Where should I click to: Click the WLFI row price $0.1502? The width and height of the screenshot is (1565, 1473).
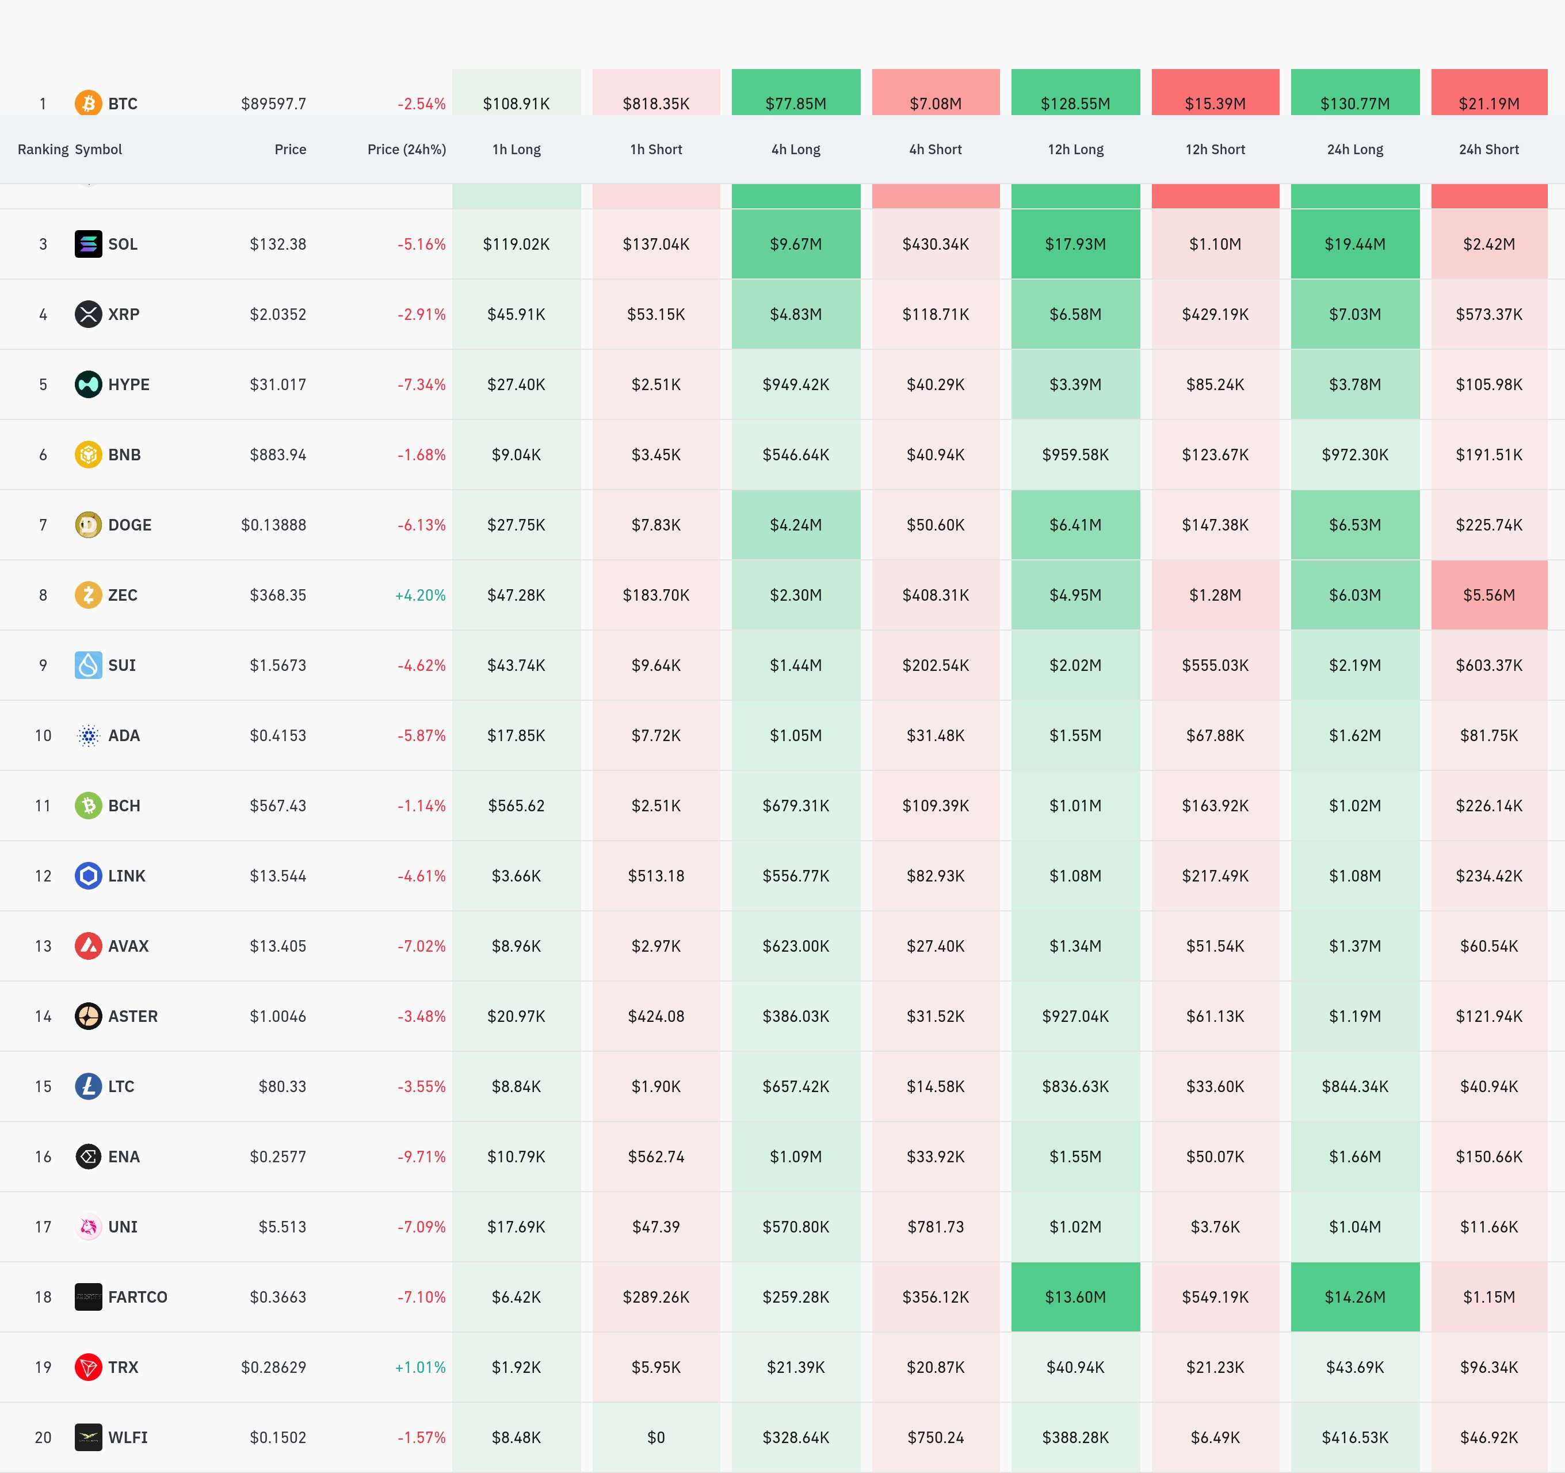click(278, 1437)
